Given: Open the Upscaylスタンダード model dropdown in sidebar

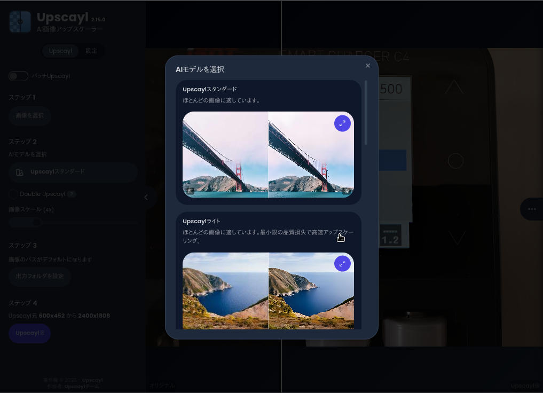Looking at the screenshot, I should [73, 172].
